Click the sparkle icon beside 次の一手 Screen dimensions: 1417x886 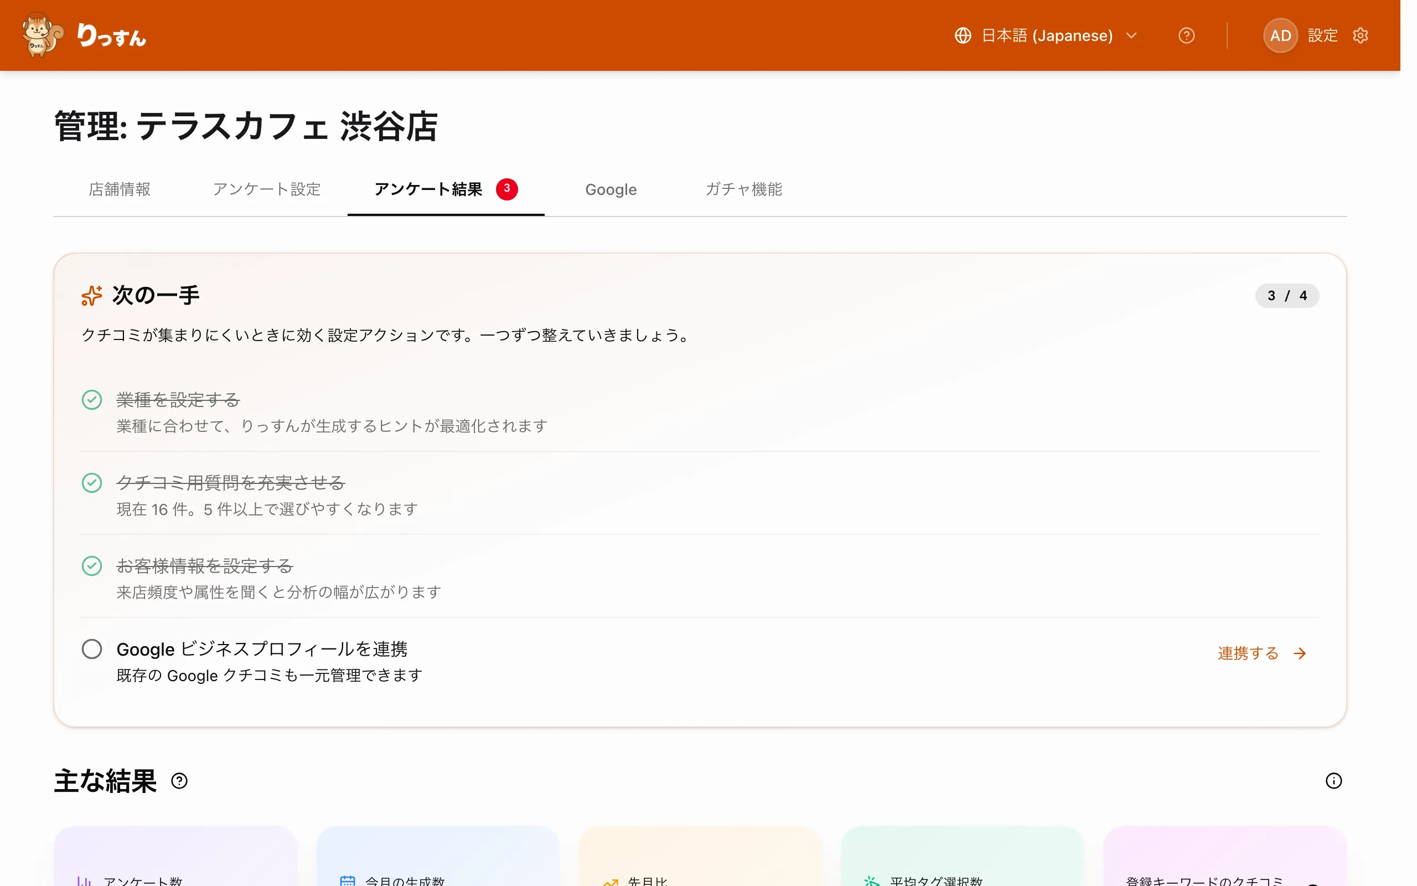[x=91, y=295]
